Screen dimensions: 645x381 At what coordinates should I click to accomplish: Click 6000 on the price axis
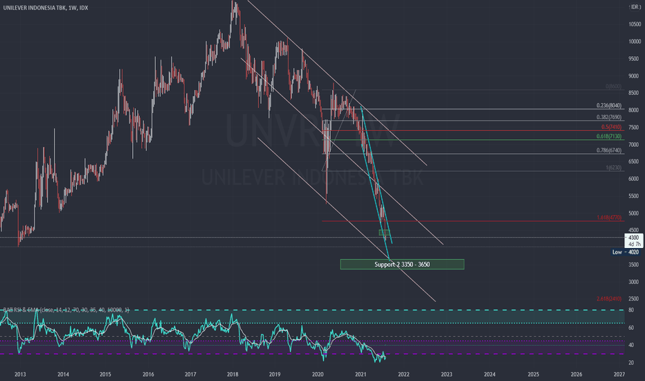pos(633,179)
